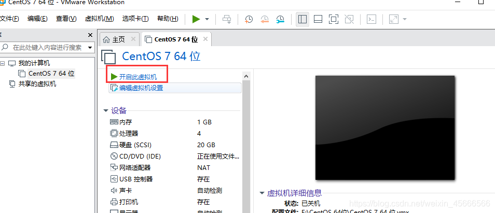Click the green power-on play toolbar icon

coord(196,19)
